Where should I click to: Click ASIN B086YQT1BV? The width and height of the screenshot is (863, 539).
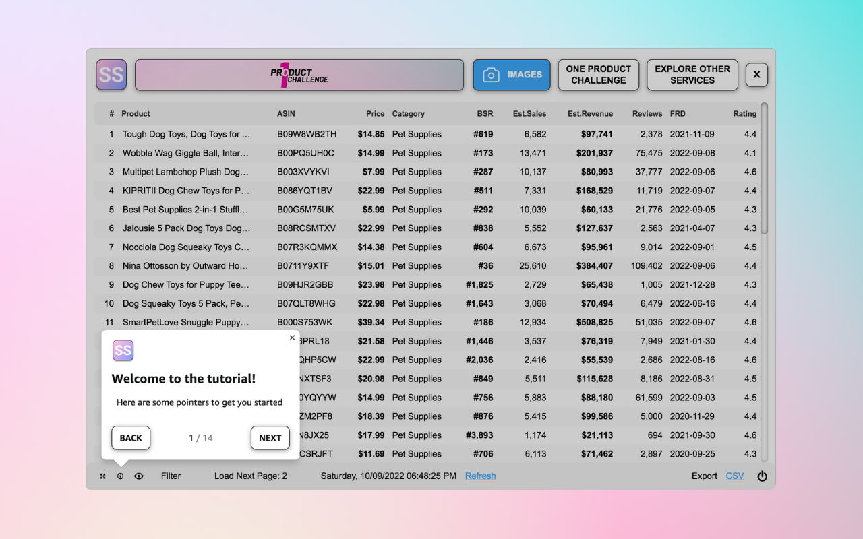click(x=305, y=191)
